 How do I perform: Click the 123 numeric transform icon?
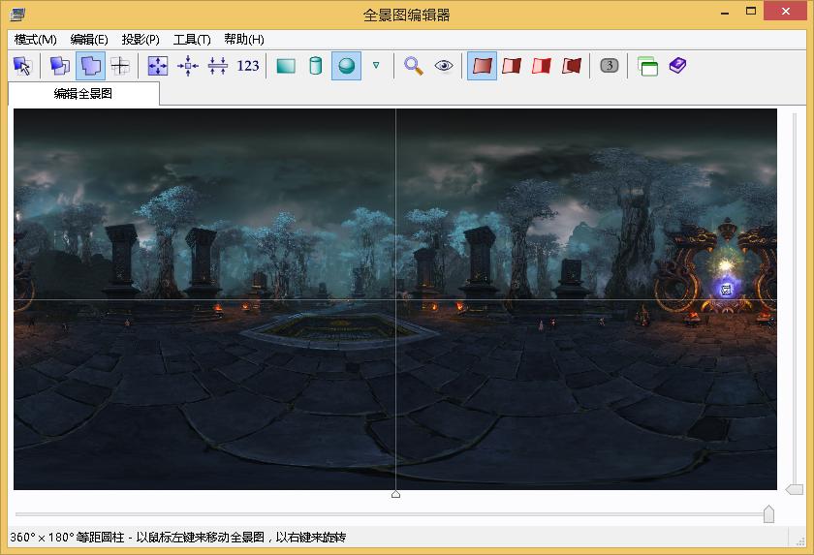[248, 66]
